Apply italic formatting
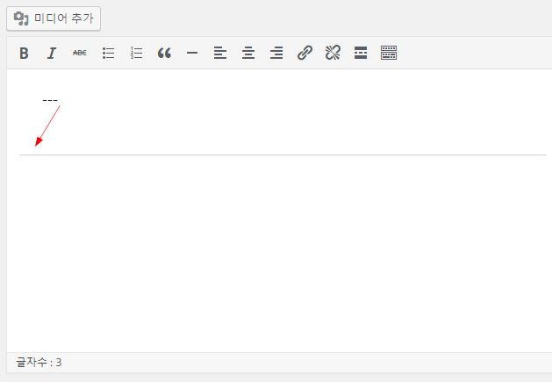Screen dimensions: 552x382 tap(52, 54)
